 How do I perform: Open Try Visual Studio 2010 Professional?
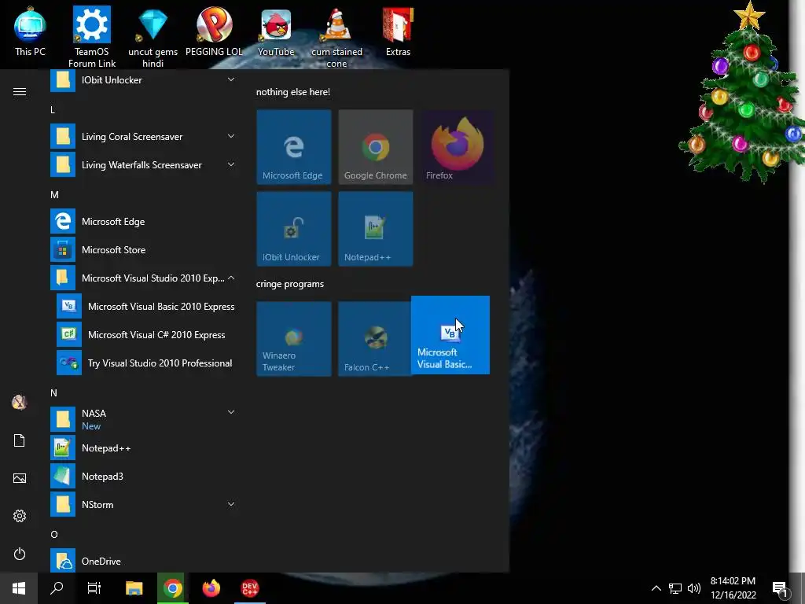(x=147, y=363)
